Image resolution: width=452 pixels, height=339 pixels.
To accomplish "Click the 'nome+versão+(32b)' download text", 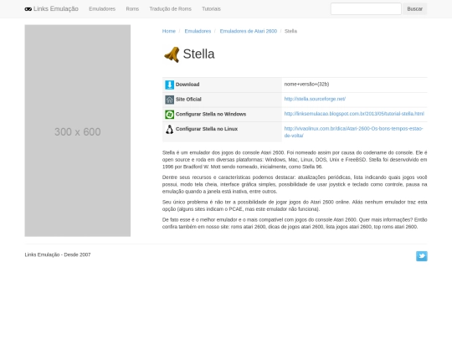I will 306,85.
